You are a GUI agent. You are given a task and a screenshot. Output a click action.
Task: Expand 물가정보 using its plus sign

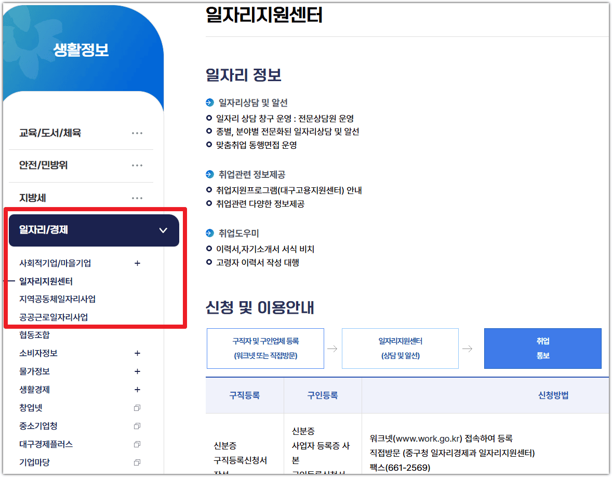click(x=137, y=371)
